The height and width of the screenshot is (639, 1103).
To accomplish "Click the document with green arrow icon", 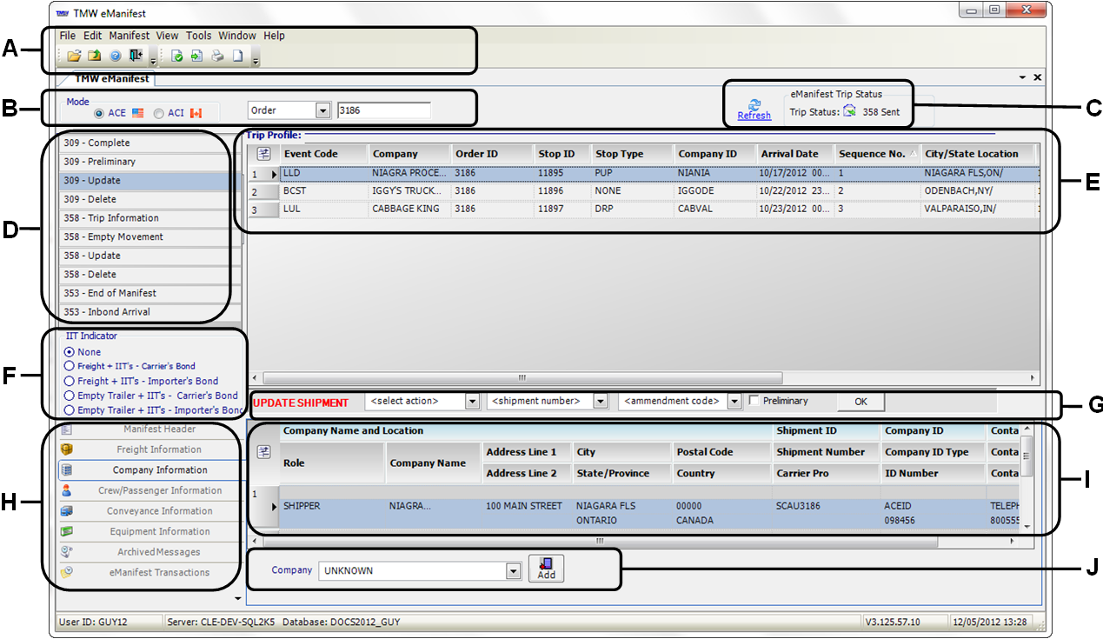I will pos(197,57).
